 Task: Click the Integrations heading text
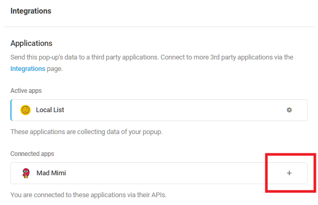pos(31,11)
